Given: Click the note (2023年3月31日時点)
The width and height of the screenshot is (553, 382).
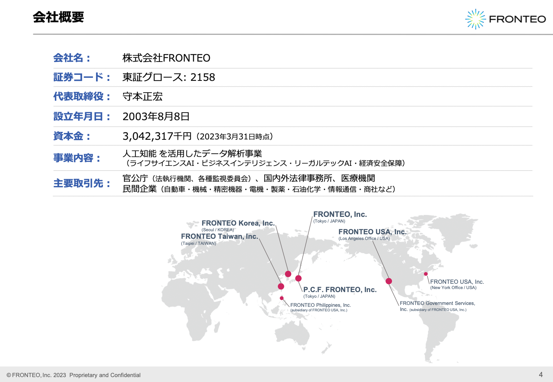Looking at the screenshot, I should (x=234, y=136).
